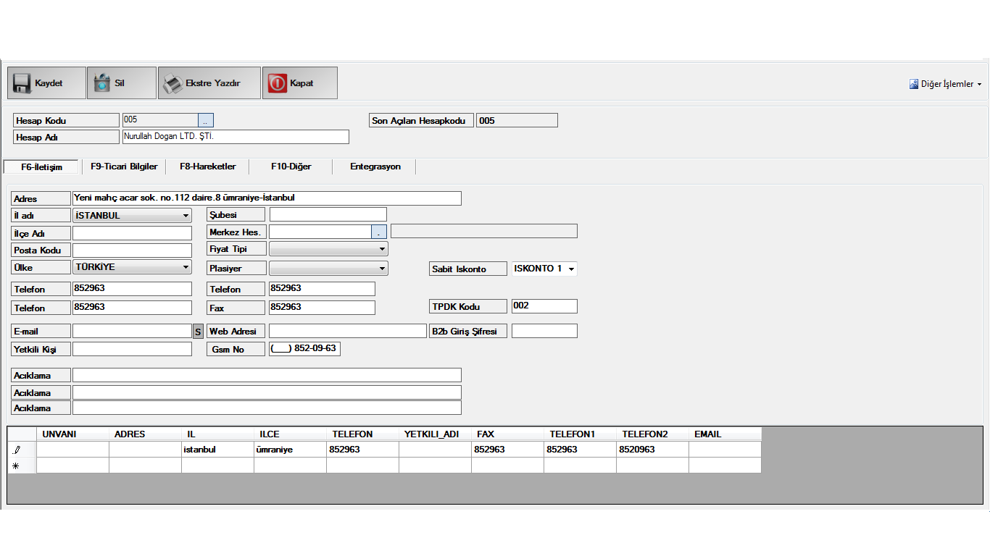Click the Son Açılan Hesapkodu value 005
Screen dimensions: 990x556
[517, 120]
